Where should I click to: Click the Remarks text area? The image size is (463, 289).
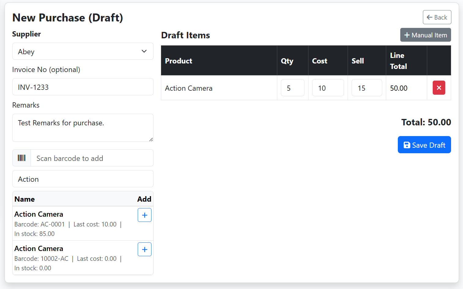(x=83, y=128)
